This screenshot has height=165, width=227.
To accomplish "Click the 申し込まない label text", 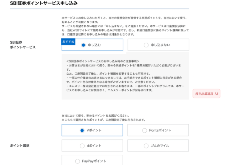I will (x=160, y=45).
